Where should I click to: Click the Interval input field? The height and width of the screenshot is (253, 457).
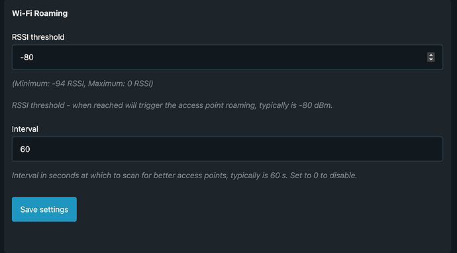pyautogui.click(x=227, y=149)
